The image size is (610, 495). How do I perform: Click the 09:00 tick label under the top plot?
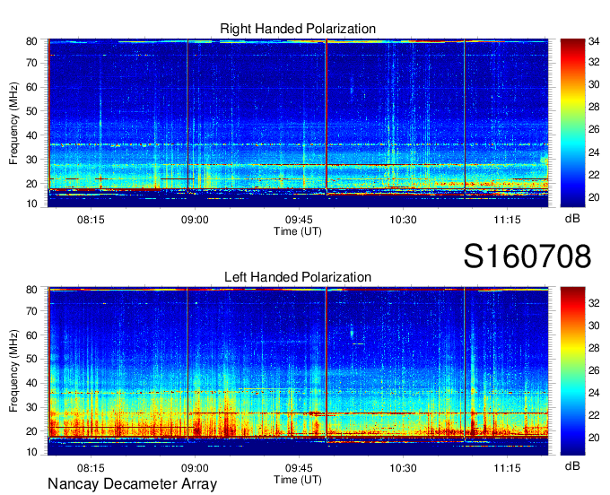[195, 220]
